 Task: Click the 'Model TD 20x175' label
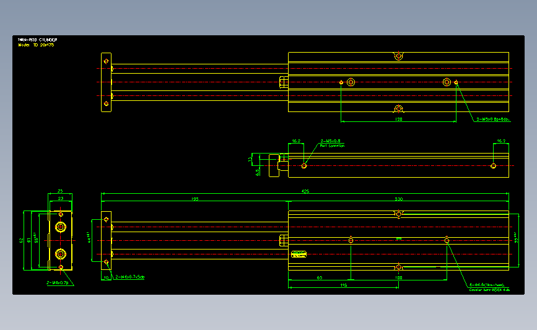[x=36, y=45]
